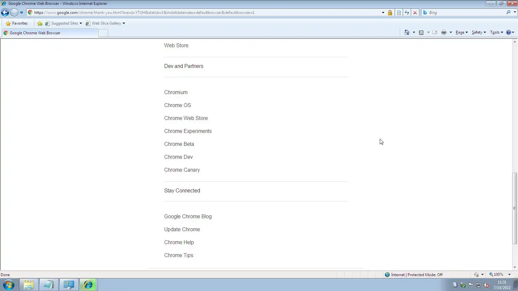This screenshot has width=518, height=291.
Task: Click the status bar privacy lock icon
Action: [x=476, y=275]
